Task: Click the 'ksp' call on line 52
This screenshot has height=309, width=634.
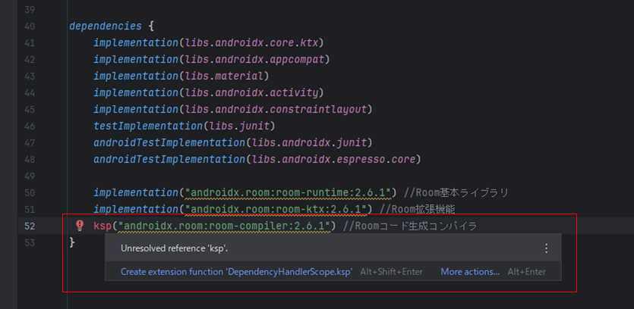Action: click(x=102, y=226)
